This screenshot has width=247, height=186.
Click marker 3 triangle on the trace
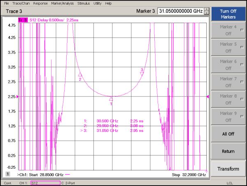click(x=142, y=74)
